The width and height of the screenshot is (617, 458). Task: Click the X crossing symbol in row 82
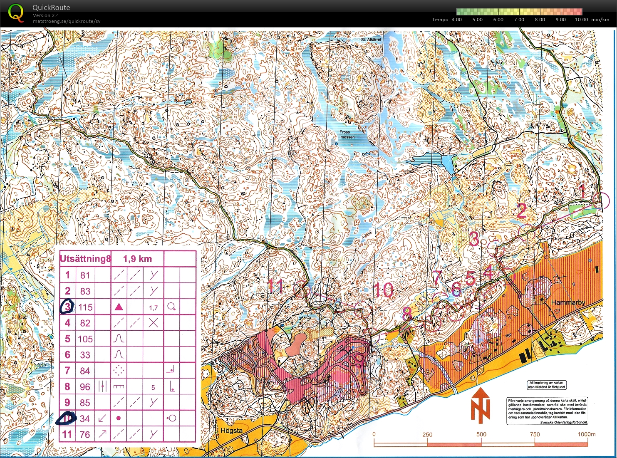click(x=153, y=323)
